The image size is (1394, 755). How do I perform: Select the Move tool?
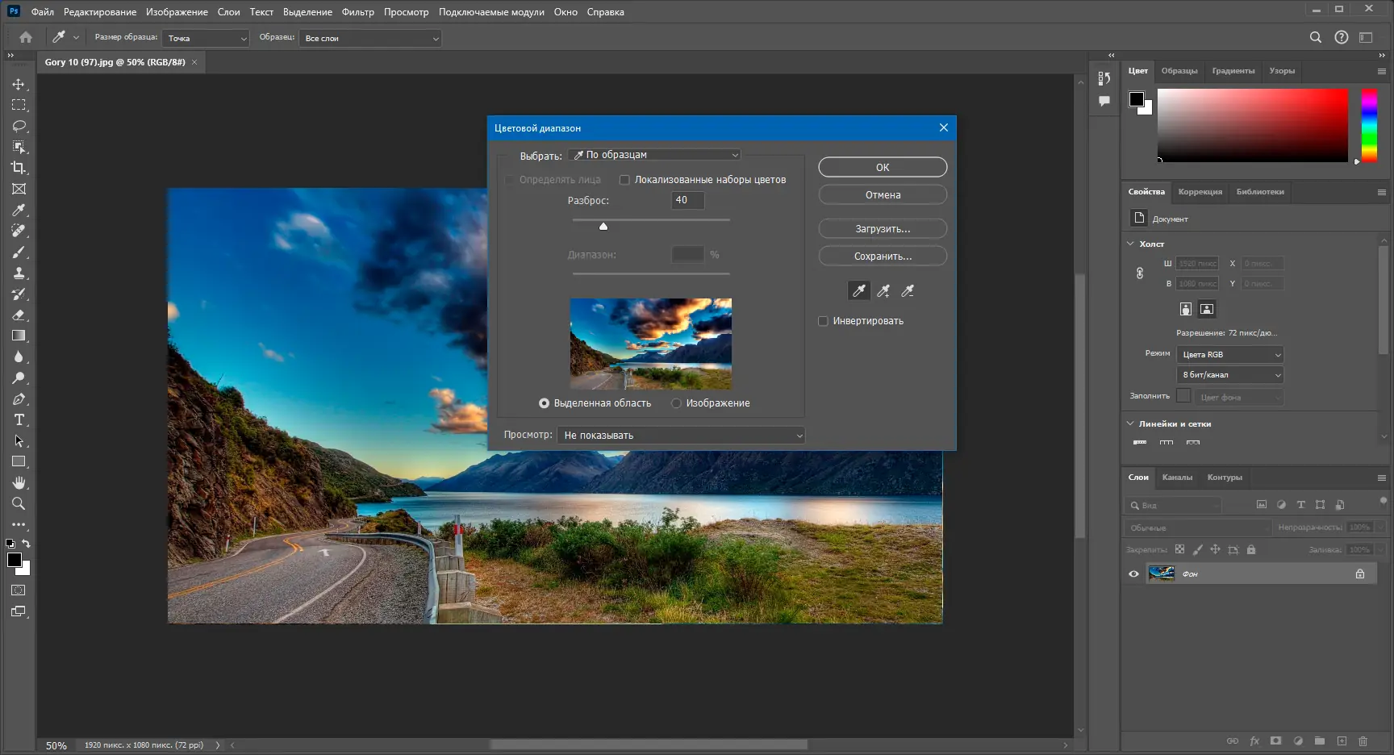coord(19,85)
